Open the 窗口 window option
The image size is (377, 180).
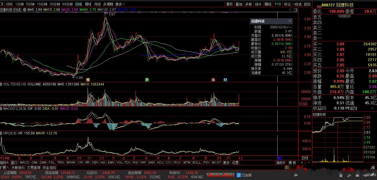pyautogui.click(x=14, y=163)
